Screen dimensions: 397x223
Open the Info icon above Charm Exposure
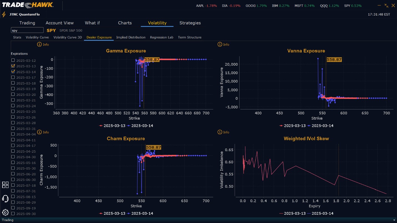pyautogui.click(x=39, y=132)
